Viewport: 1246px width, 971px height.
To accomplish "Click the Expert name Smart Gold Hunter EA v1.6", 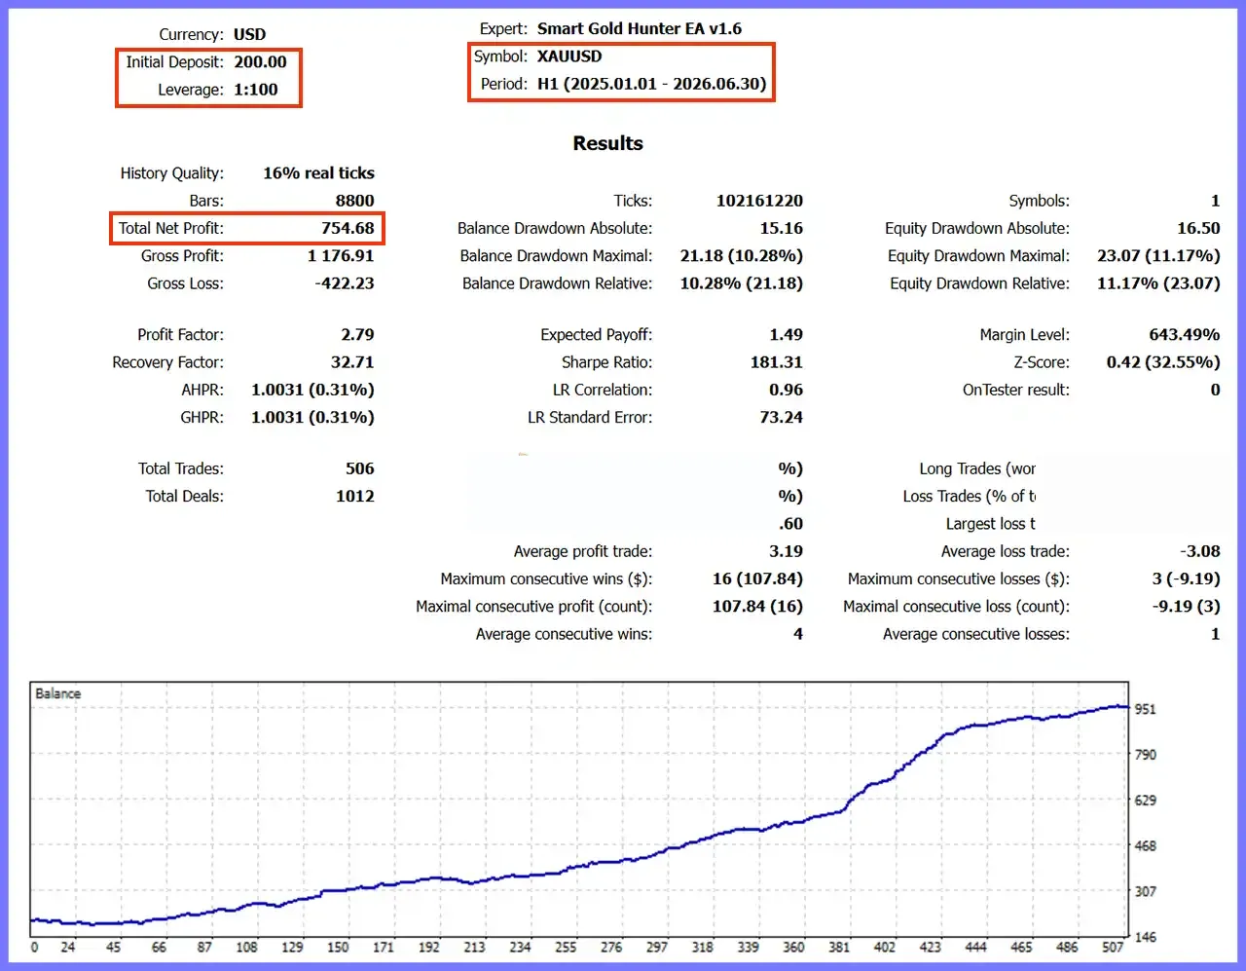I will coord(640,28).
